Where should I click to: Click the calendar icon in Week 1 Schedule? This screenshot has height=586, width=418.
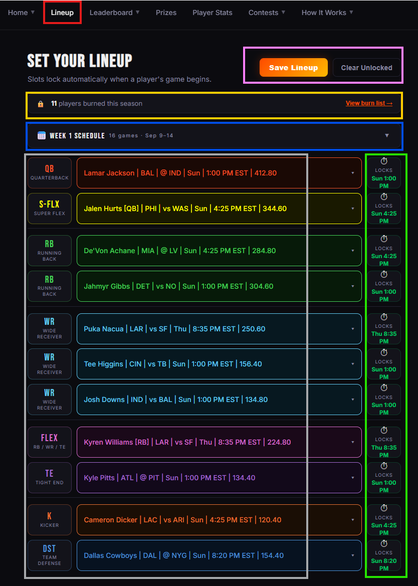tap(42, 135)
